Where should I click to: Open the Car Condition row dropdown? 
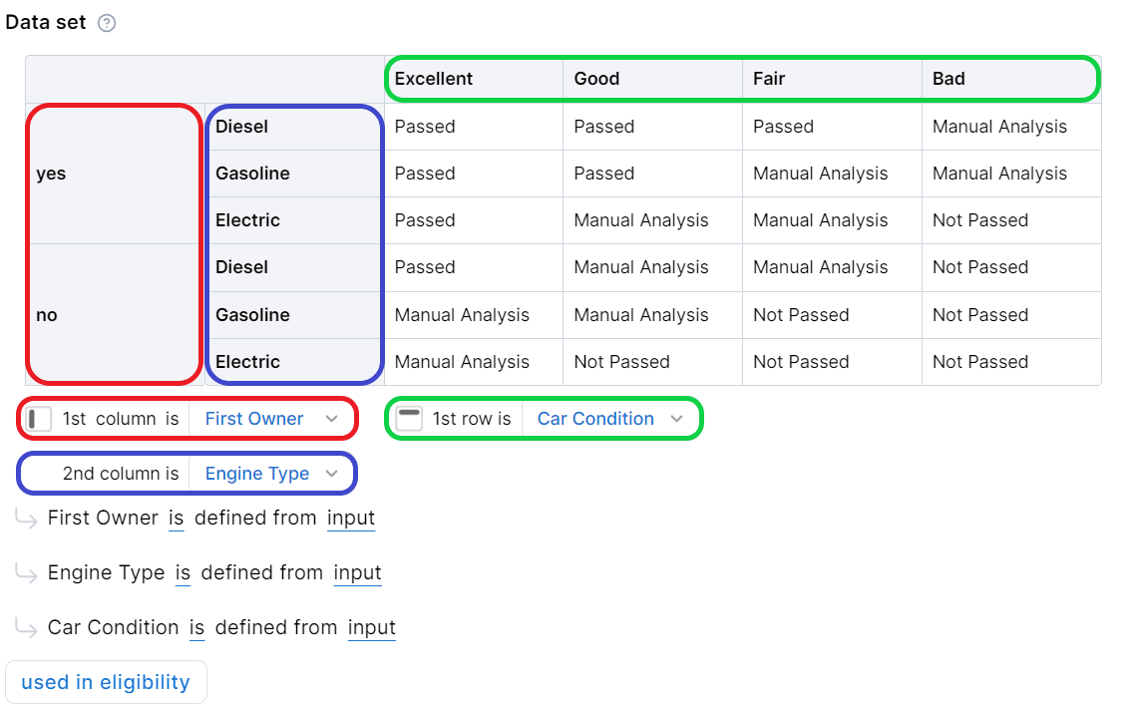610,419
